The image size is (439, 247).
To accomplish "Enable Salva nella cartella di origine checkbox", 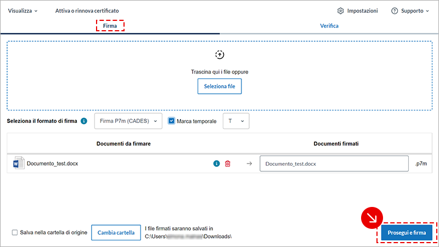I will tap(15, 233).
